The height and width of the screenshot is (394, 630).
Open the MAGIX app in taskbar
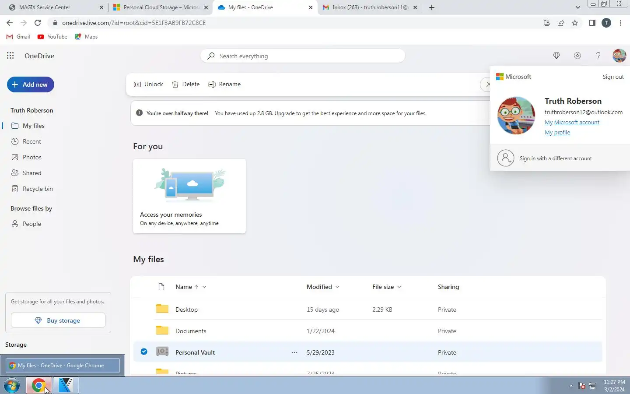coord(66,386)
